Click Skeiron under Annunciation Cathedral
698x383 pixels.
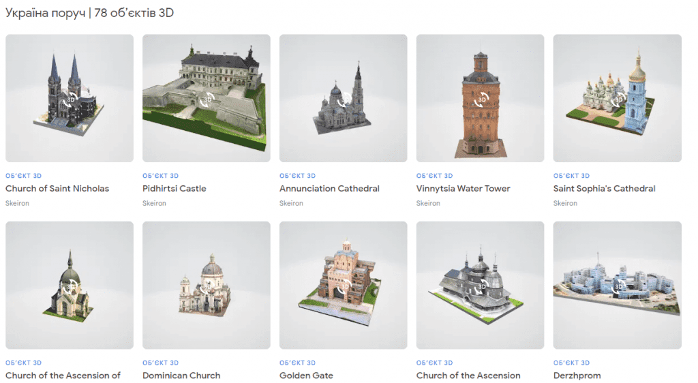[291, 203]
